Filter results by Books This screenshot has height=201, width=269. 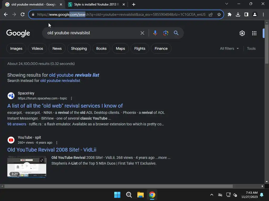point(101,48)
